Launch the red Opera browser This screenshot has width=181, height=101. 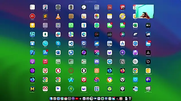point(58,71)
